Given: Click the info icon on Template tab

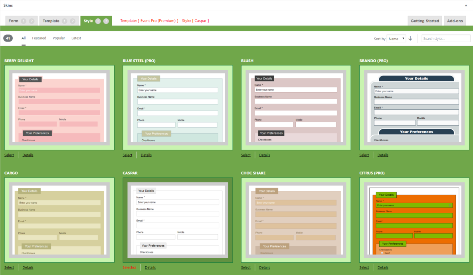Looking at the screenshot, I should 65,21.
